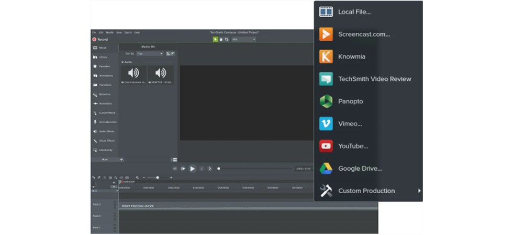This screenshot has height=235, width=513.
Task: Click the More button under the sidebar
Action: 105,160
